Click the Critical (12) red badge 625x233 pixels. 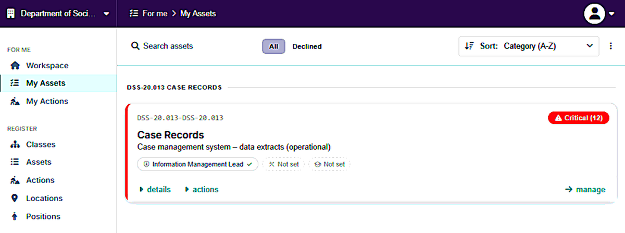click(x=578, y=118)
